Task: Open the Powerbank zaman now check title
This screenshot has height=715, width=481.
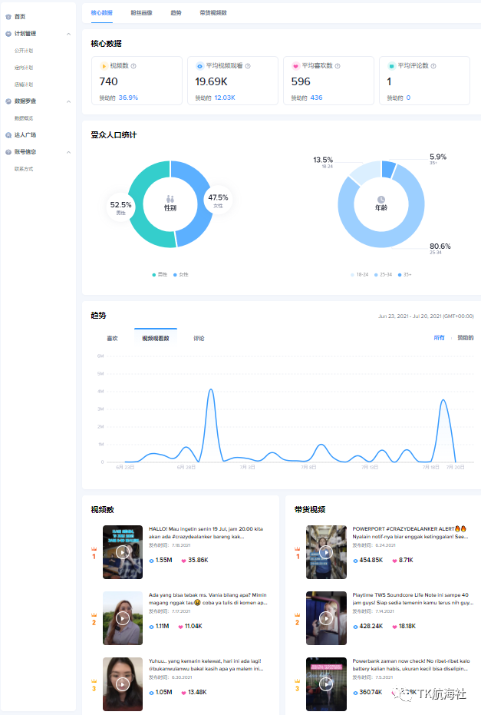Action: [411, 665]
